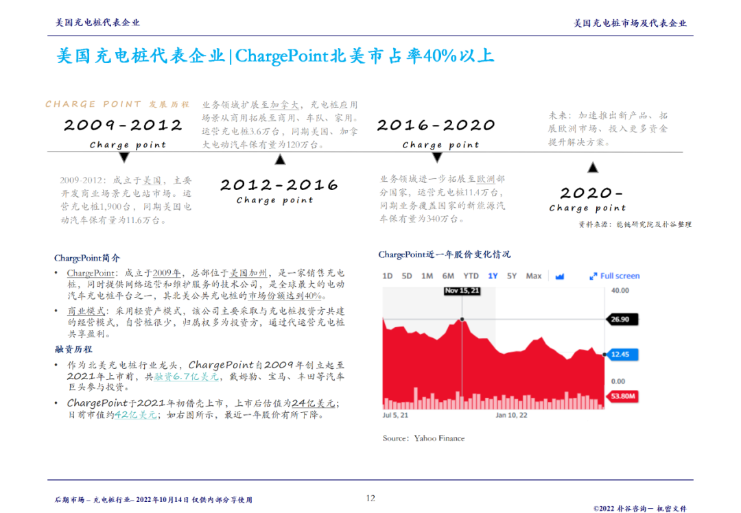Click the down triangle marker under 2016-2020
The width and height of the screenshot is (741, 513).
(437, 158)
